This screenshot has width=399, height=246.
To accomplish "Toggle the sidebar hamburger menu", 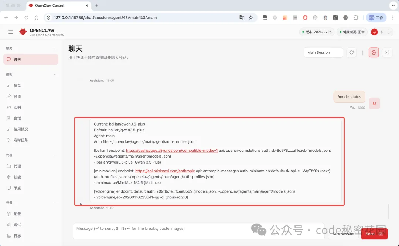I will click(x=10, y=32).
